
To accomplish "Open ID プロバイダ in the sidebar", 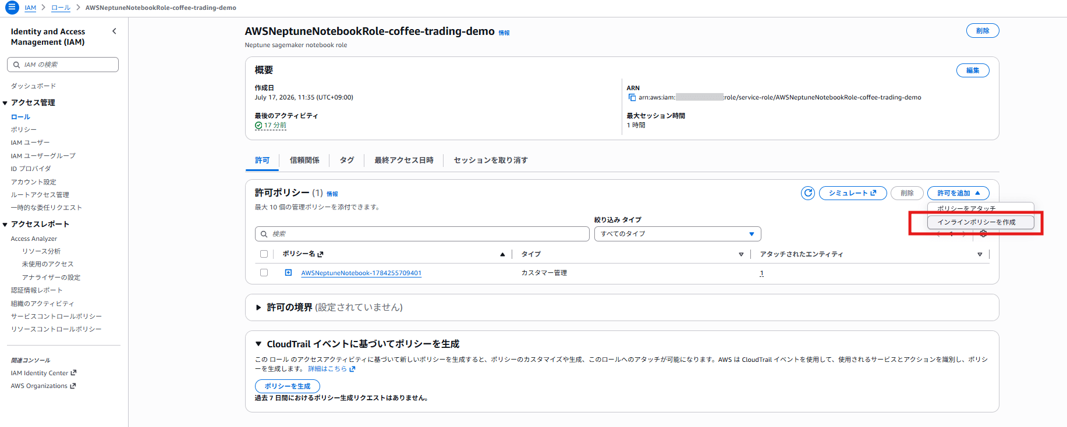I will click(31, 169).
